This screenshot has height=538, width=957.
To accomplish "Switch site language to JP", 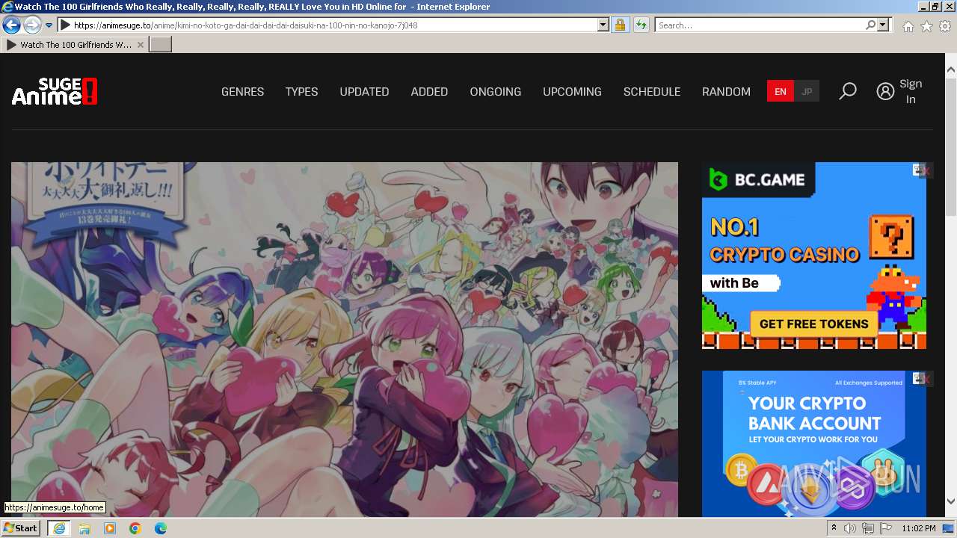I will click(x=807, y=91).
